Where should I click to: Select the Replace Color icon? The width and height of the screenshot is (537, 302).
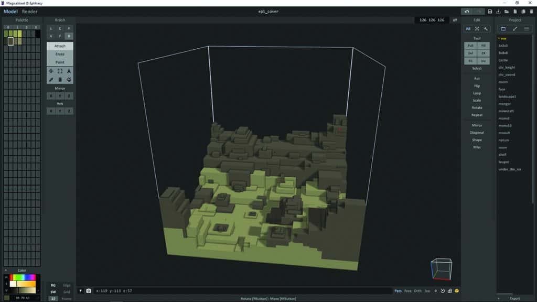click(x=69, y=80)
